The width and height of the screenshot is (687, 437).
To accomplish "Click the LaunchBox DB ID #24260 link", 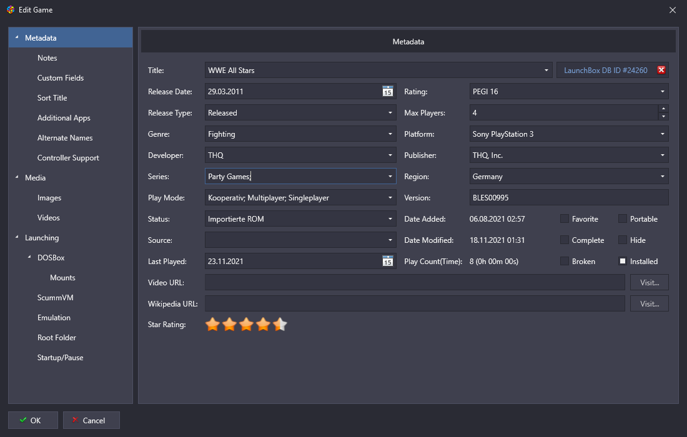I will click(x=605, y=71).
